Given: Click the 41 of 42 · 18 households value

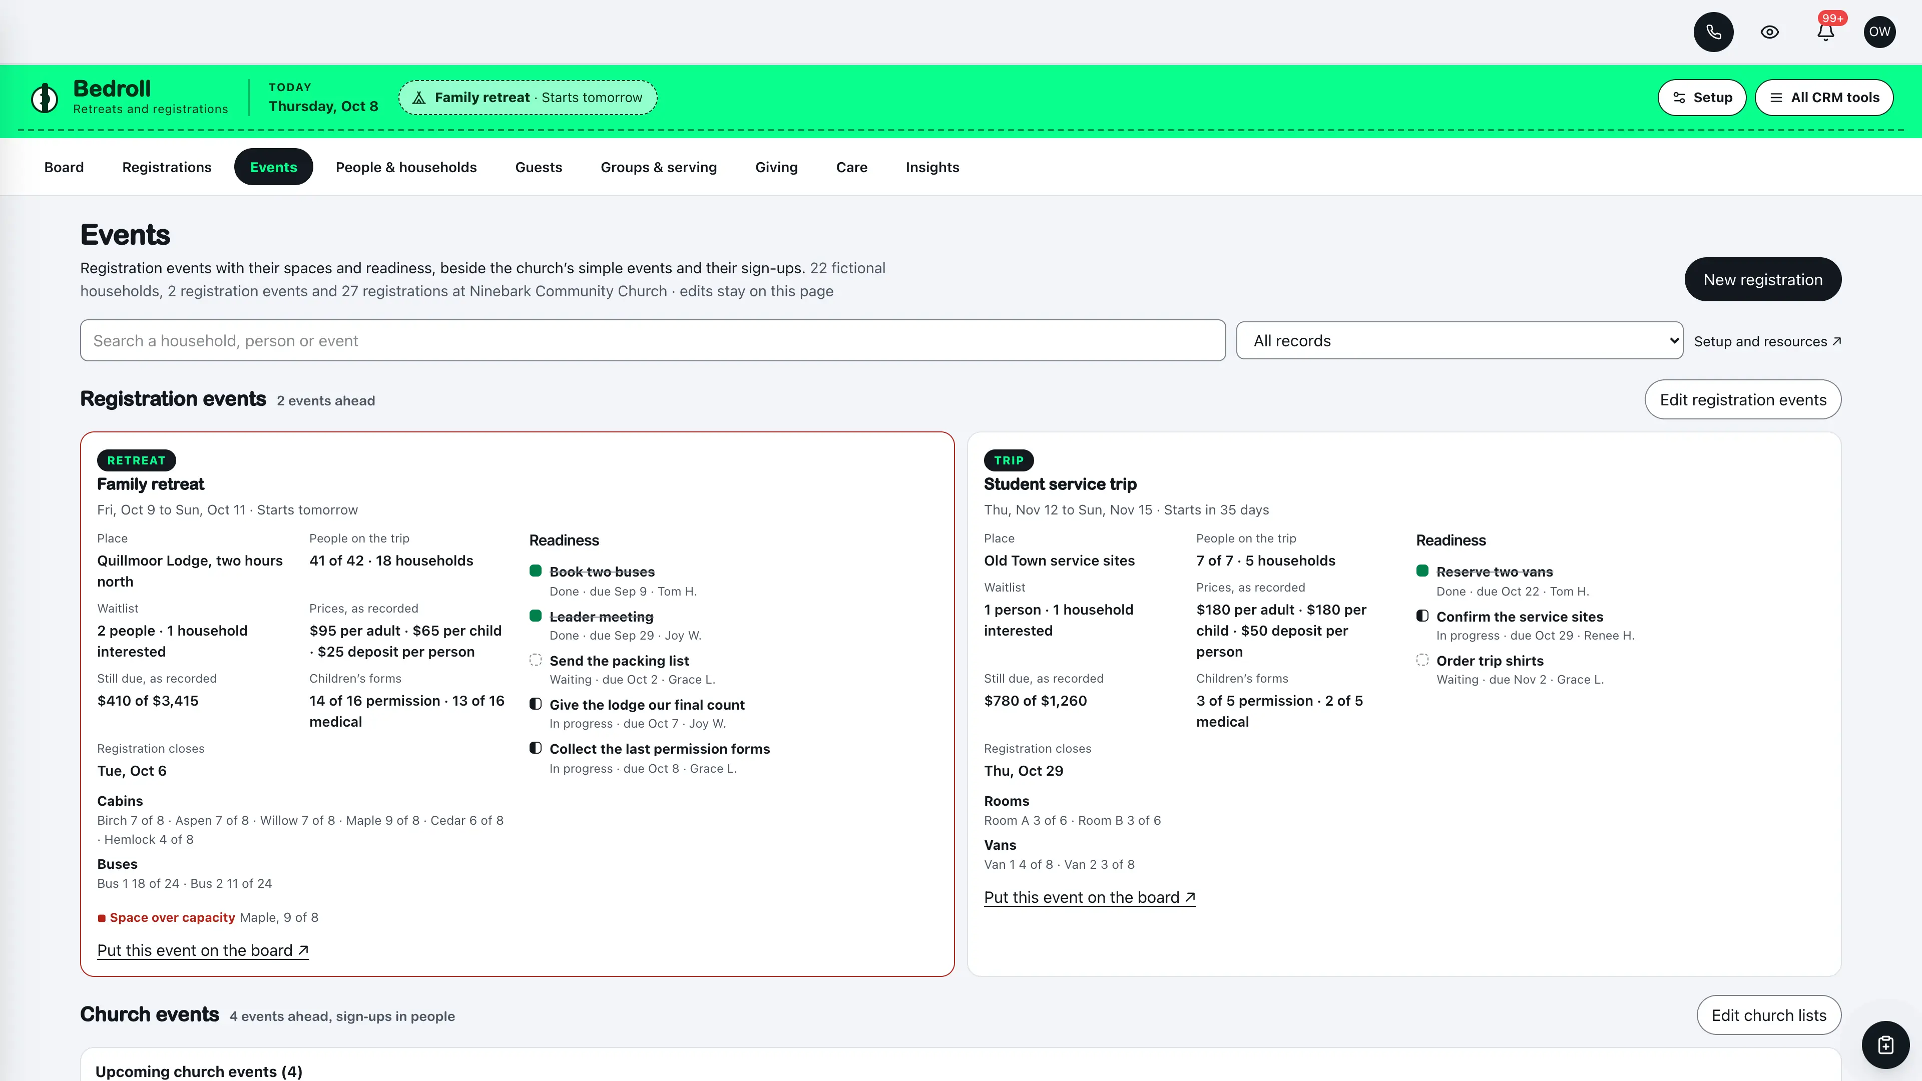Looking at the screenshot, I should 391,561.
